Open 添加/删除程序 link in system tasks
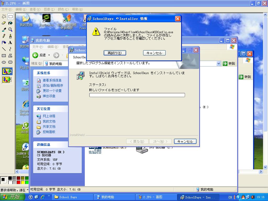The height and width of the screenshot is (201, 268). 53,86
